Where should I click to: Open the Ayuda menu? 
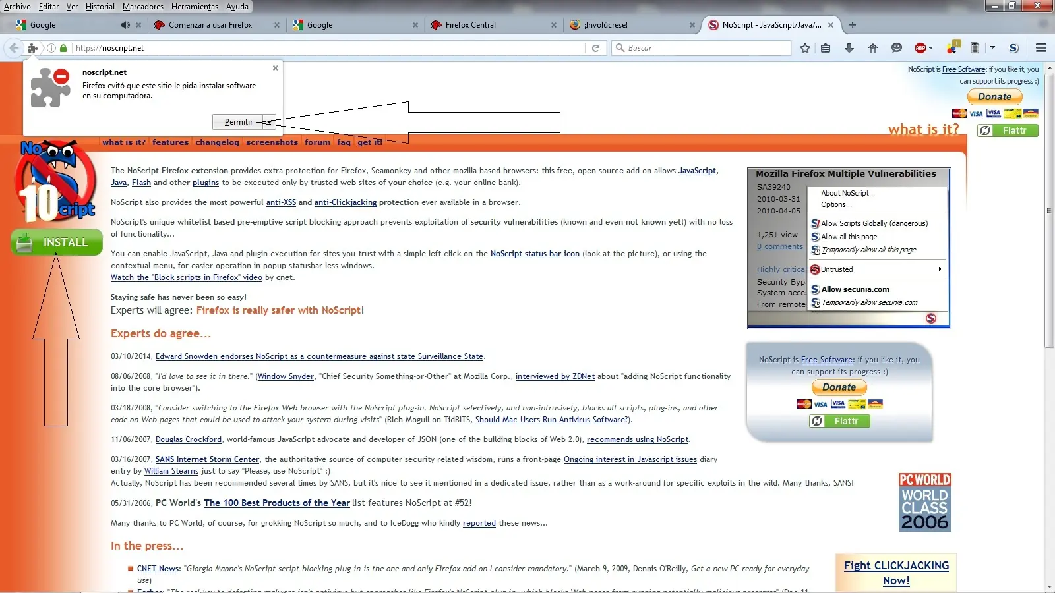pos(237,7)
